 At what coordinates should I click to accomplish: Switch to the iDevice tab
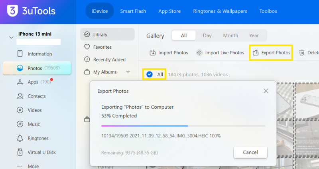pos(100,11)
